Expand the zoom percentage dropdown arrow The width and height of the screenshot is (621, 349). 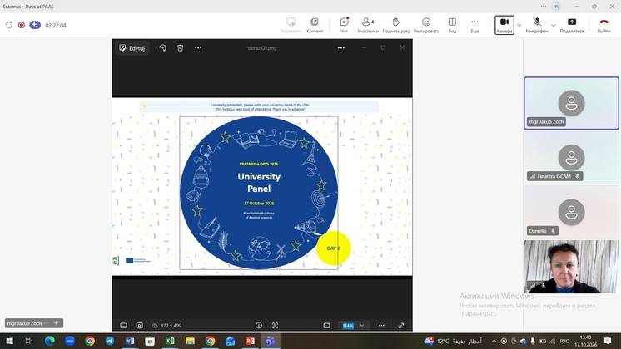pos(362,325)
